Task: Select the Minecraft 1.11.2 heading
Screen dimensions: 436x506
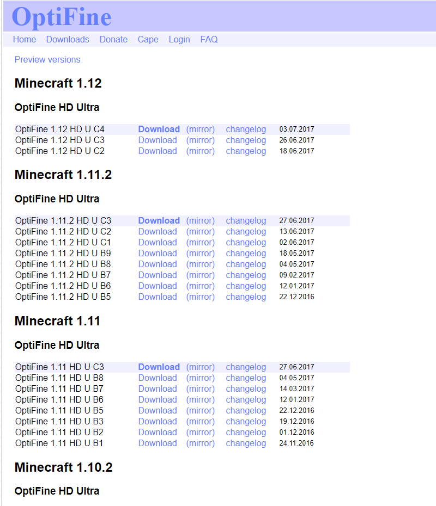Action: [63, 175]
